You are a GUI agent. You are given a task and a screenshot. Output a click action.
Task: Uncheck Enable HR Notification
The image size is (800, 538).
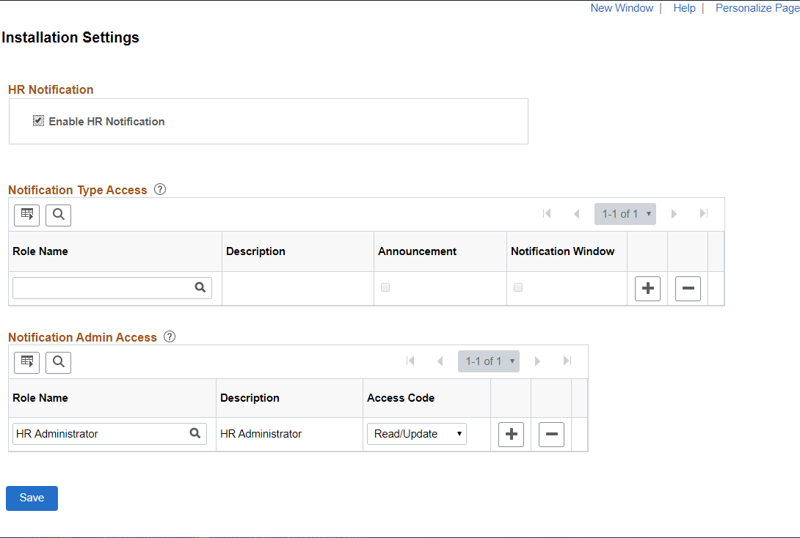pyautogui.click(x=38, y=121)
